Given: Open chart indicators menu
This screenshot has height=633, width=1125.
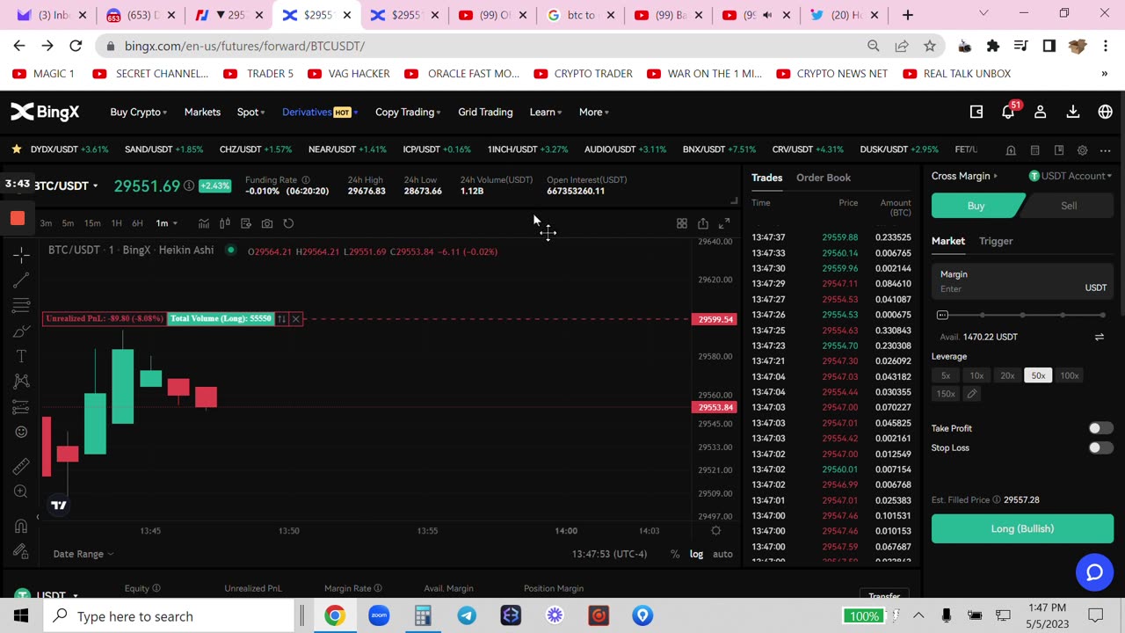Looking at the screenshot, I should click(x=204, y=223).
